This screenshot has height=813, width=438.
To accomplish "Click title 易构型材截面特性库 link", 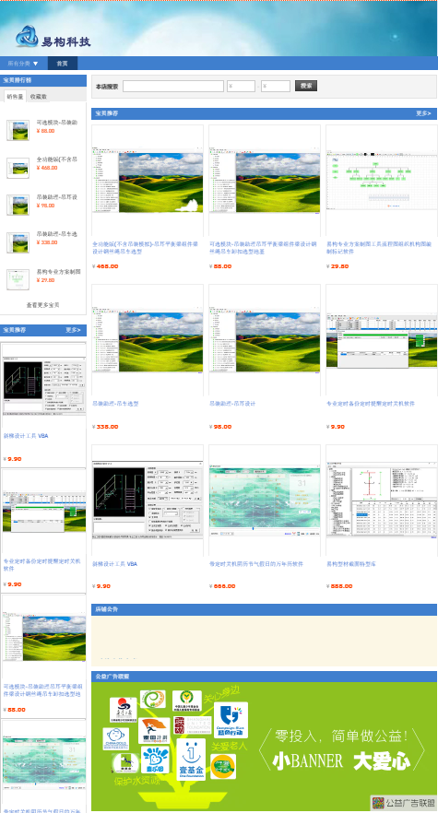I will click(x=353, y=563).
